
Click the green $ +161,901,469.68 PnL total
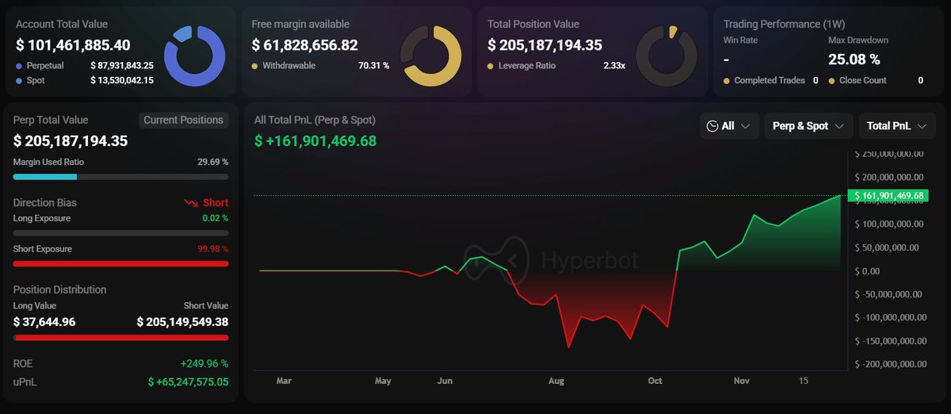315,141
